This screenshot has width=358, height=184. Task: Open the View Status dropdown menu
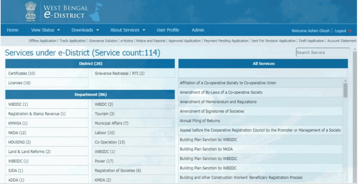pyautogui.click(x=45, y=30)
